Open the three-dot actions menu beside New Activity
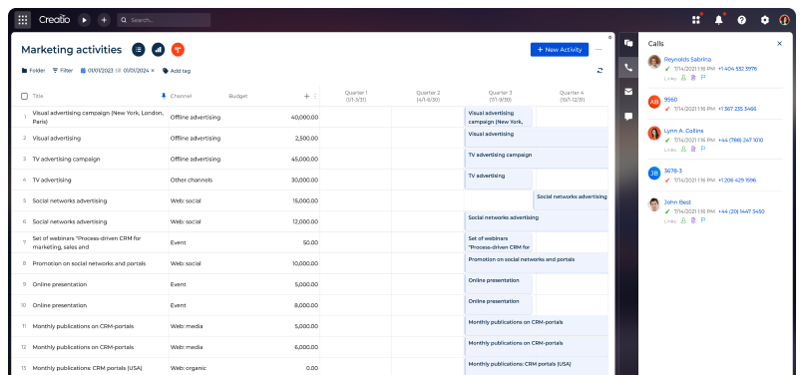 (599, 50)
